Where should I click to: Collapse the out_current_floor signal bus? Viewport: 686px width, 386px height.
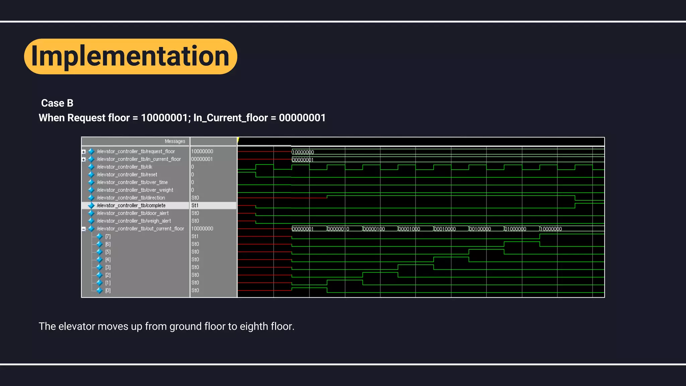point(83,229)
